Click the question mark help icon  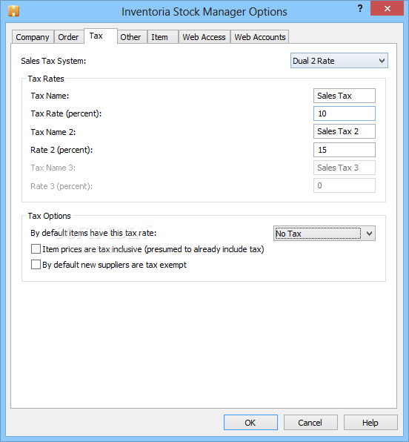(x=360, y=8)
